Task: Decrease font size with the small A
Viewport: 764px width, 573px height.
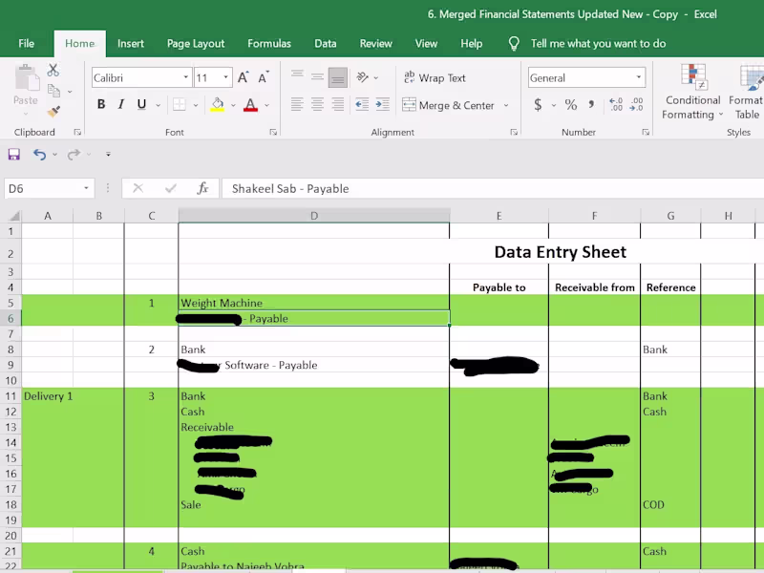Action: click(x=264, y=77)
